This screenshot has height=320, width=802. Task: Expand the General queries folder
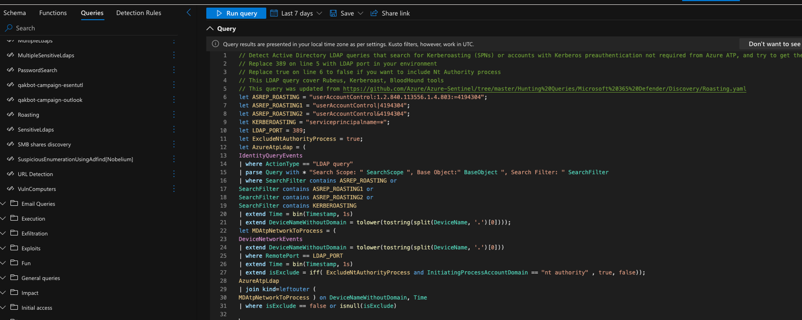pyautogui.click(x=3, y=278)
